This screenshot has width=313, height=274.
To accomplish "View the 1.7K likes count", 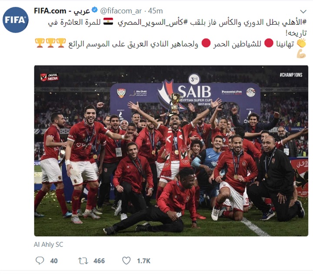I will pyautogui.click(x=143, y=261).
